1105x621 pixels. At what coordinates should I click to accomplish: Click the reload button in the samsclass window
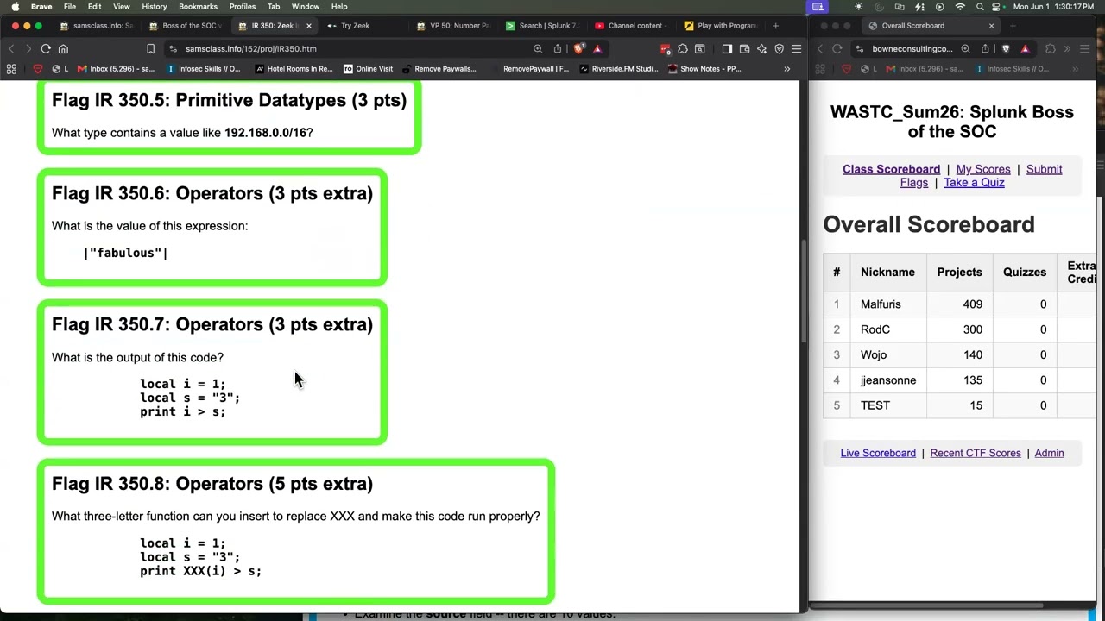46,49
